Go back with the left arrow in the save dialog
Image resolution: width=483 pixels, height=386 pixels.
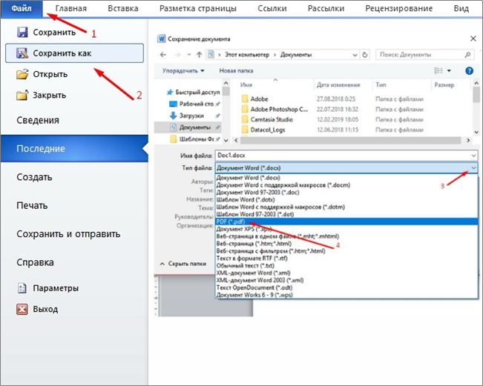tap(163, 55)
